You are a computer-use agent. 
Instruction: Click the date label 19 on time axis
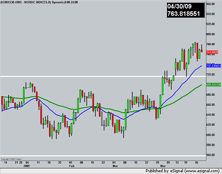[x=186, y=163]
